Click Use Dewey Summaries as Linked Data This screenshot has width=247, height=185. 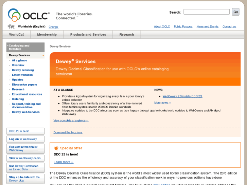[x=25, y=168]
